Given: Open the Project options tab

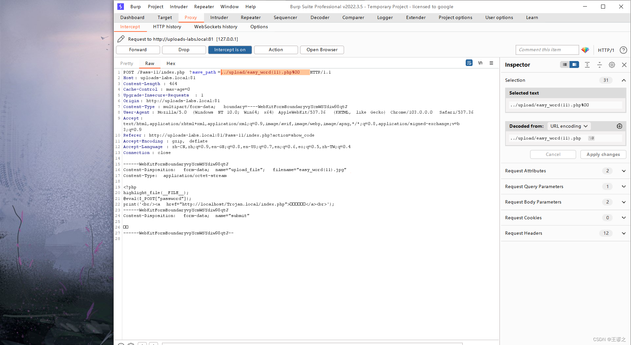Looking at the screenshot, I should point(455,17).
